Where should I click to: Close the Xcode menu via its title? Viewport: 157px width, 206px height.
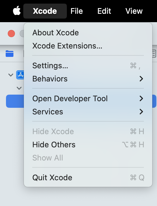click(x=45, y=11)
